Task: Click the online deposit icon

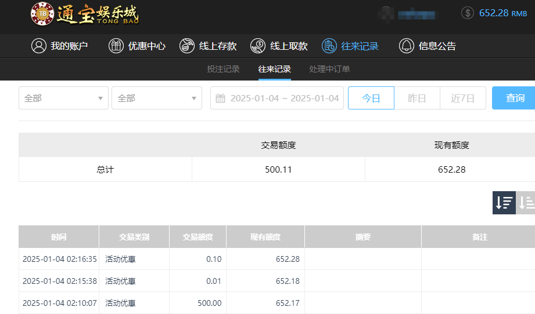Action: point(187,46)
